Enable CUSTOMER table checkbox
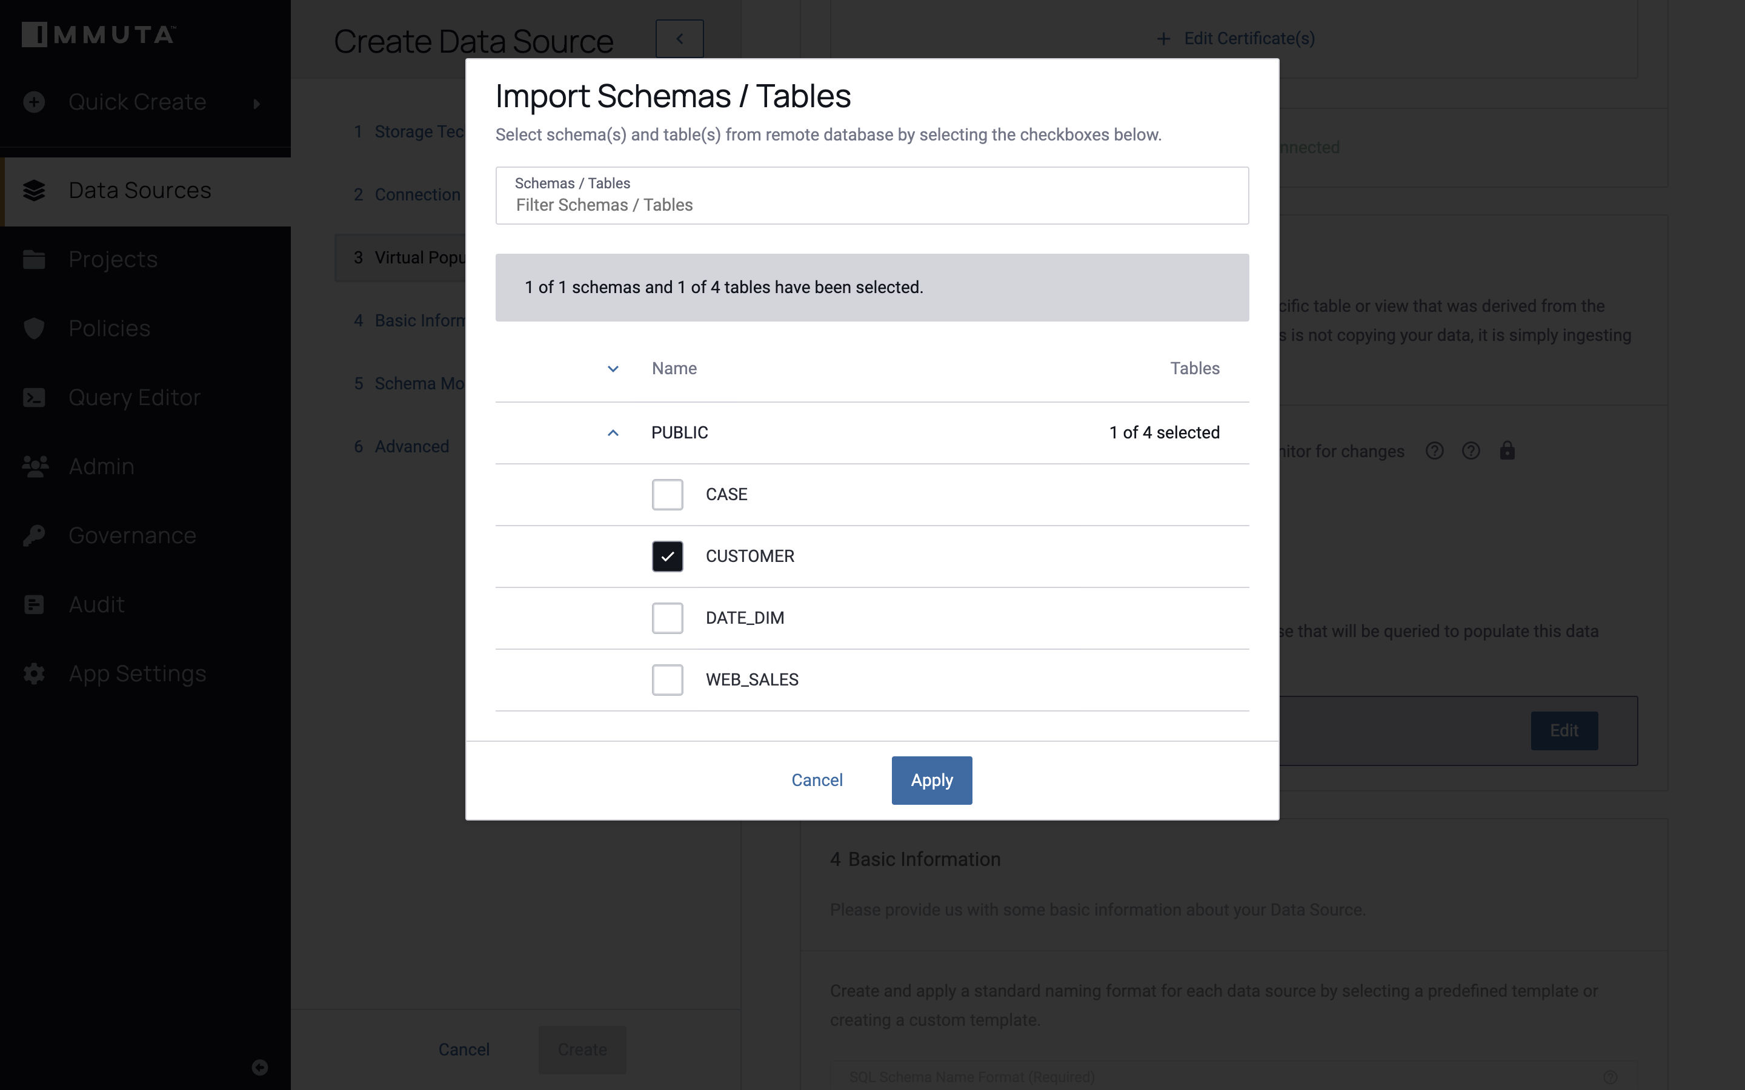 click(667, 555)
